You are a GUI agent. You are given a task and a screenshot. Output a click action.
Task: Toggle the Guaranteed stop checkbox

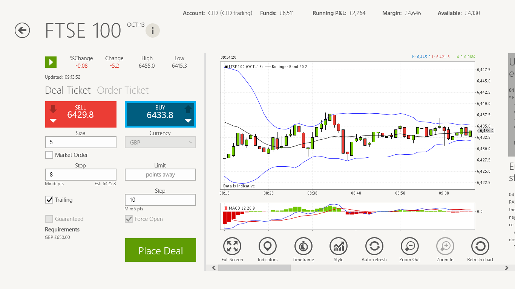(x=49, y=219)
